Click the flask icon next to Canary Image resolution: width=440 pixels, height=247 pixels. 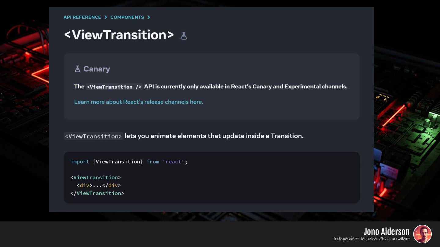pyautogui.click(x=77, y=69)
